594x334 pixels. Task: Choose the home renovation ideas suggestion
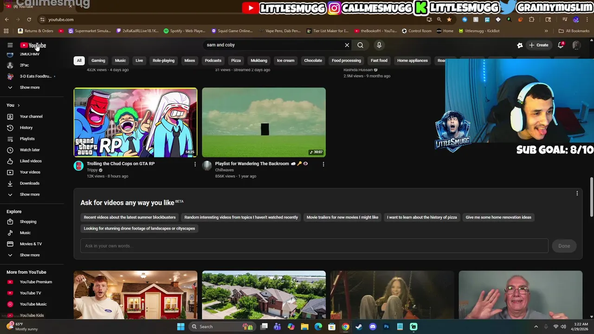pos(498,217)
